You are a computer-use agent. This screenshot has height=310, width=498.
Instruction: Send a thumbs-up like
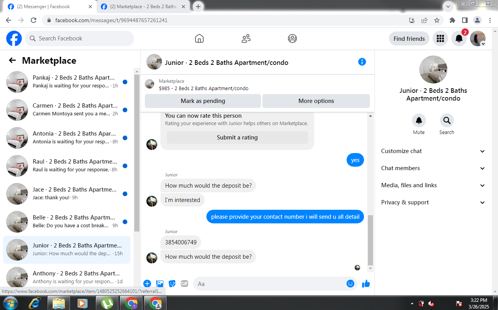tap(366, 284)
